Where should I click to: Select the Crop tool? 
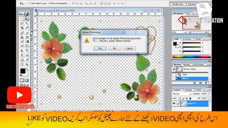pos(22,28)
